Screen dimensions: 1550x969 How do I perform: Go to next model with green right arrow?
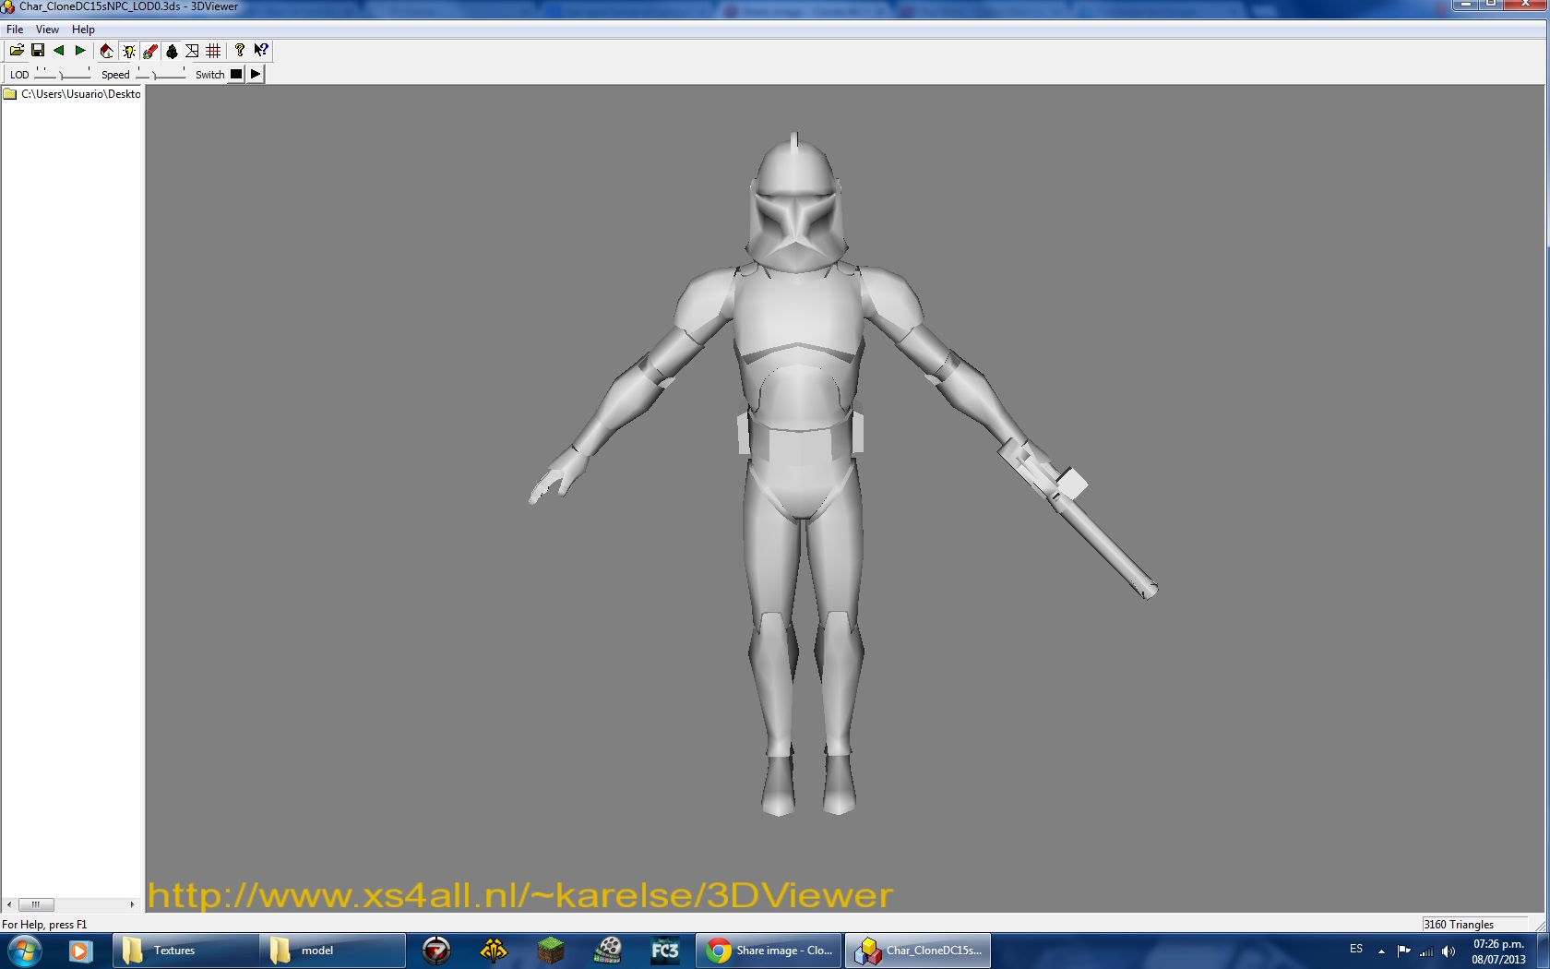[x=80, y=51]
